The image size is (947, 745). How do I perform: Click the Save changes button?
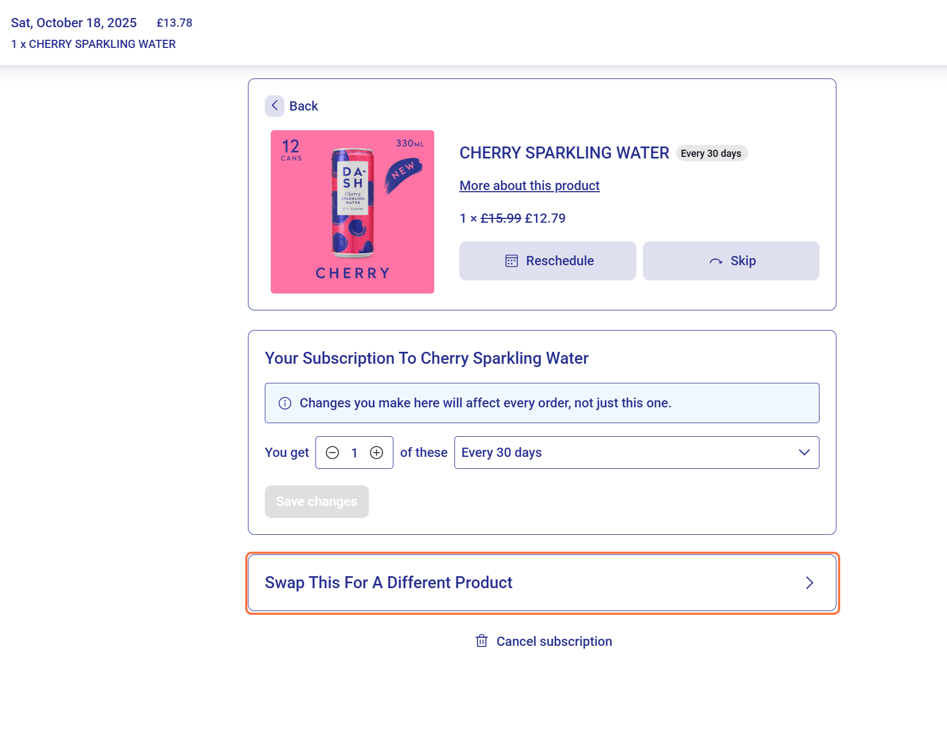pyautogui.click(x=317, y=502)
